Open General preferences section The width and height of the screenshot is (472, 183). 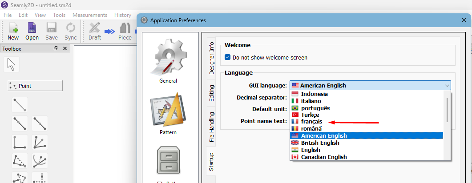click(x=168, y=61)
